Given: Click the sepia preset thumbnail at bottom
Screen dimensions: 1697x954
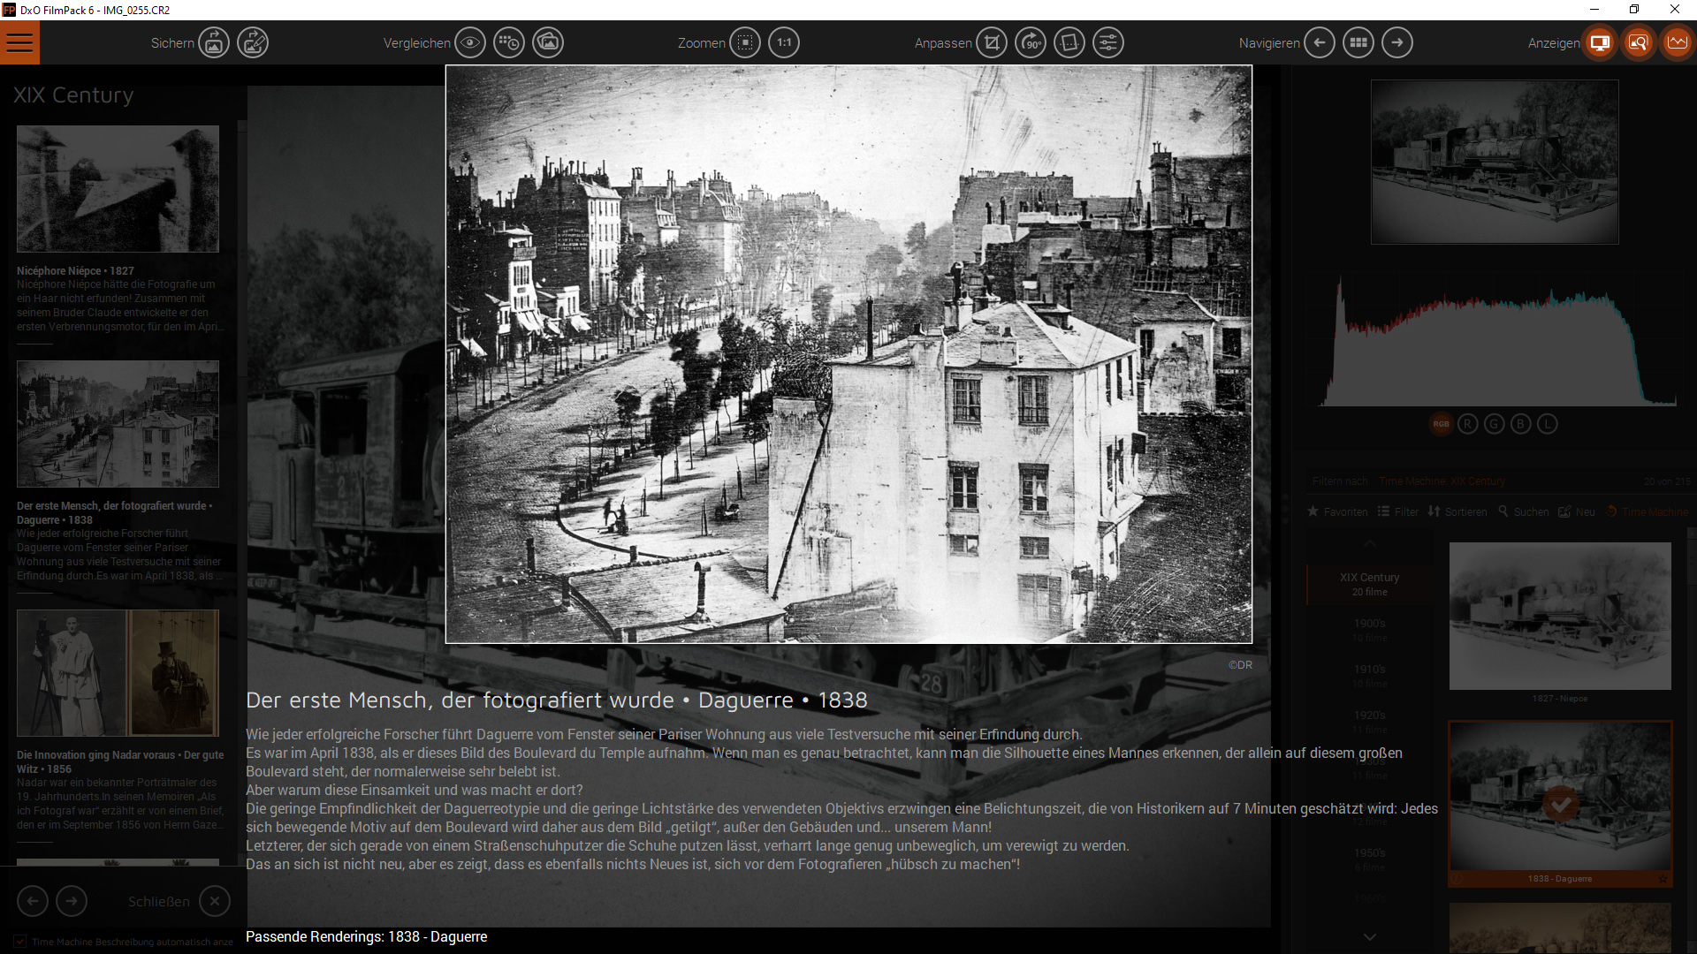Looking at the screenshot, I should (x=1560, y=928).
